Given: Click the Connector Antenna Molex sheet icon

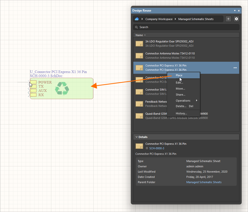Looking at the screenshot, I should tap(139, 56).
